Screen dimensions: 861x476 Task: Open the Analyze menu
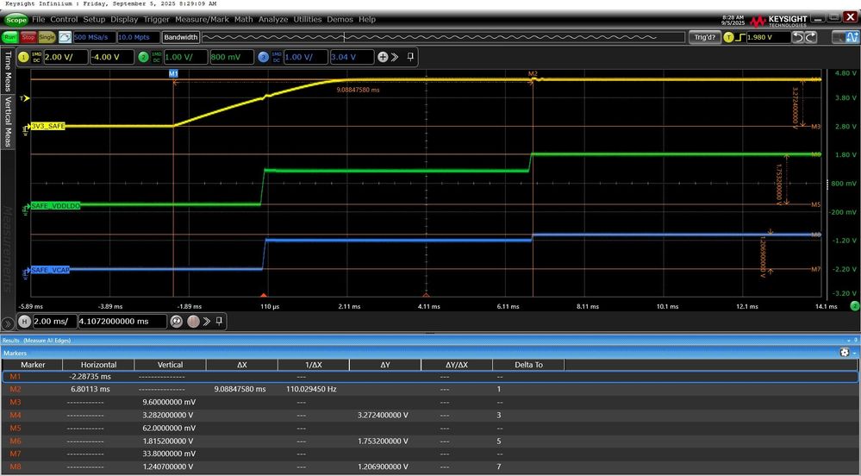[273, 19]
